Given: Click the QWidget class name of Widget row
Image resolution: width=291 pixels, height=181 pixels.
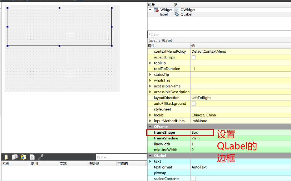Looking at the screenshot, I should coord(188,10).
